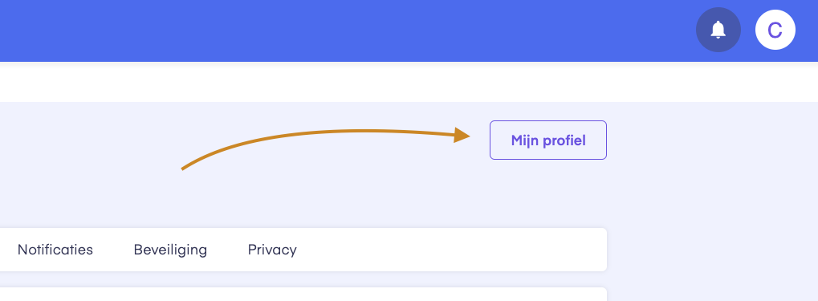
Task: Select Beveiliging security settings
Action: pyautogui.click(x=170, y=250)
